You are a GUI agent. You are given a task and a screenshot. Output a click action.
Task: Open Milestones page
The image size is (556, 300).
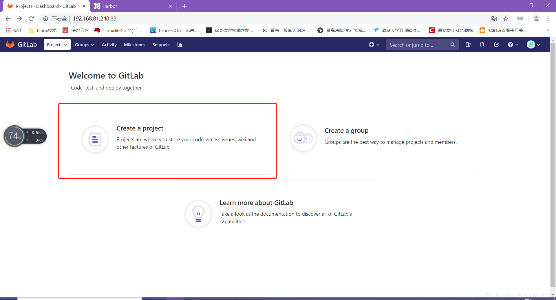tap(134, 44)
